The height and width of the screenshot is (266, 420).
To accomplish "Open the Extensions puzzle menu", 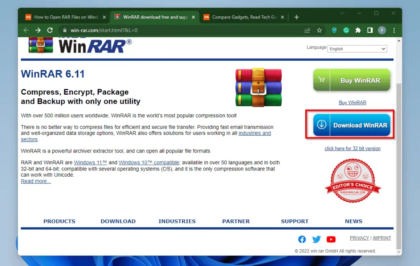I will [x=358, y=30].
